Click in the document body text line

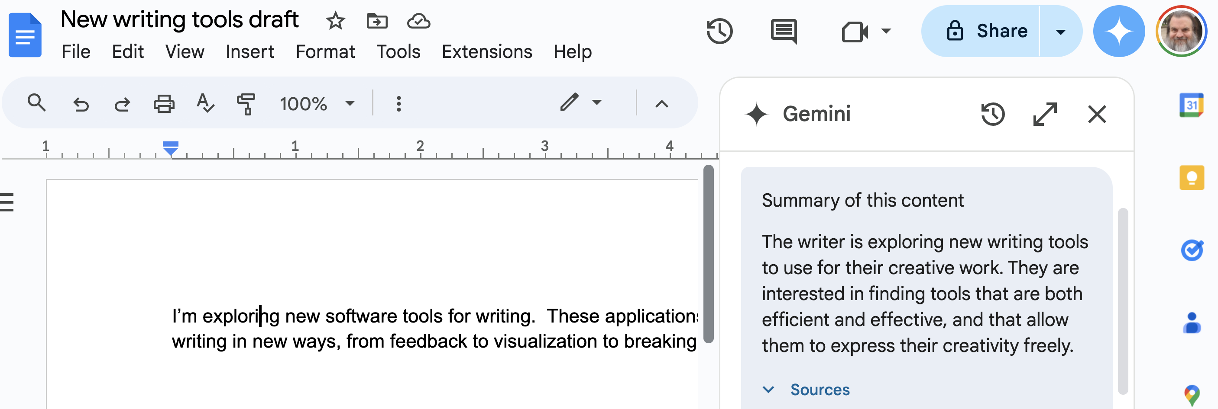[x=434, y=316]
